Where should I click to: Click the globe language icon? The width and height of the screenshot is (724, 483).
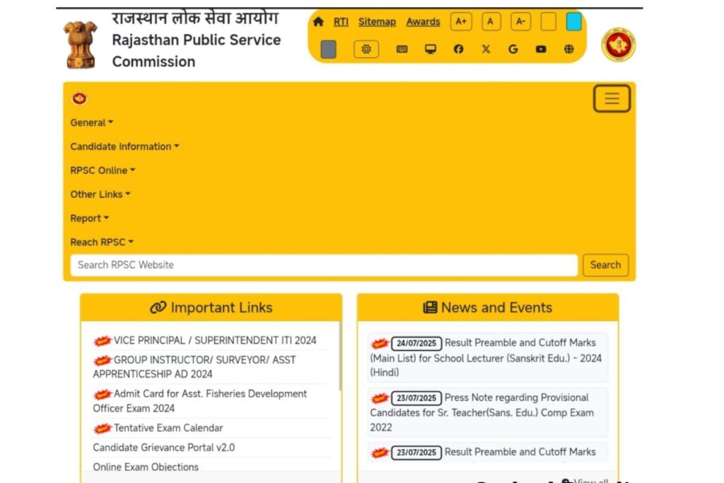click(x=569, y=49)
